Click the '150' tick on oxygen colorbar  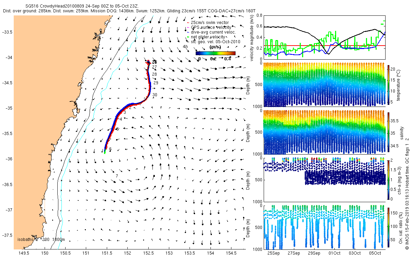394,214
